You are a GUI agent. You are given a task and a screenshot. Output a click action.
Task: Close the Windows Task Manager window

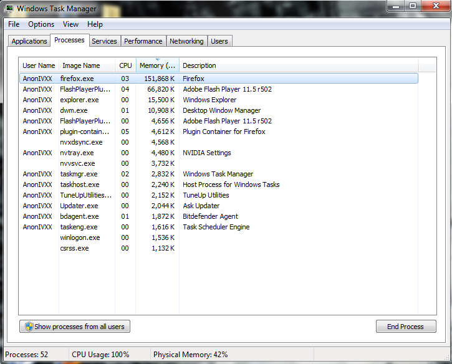[436, 6]
